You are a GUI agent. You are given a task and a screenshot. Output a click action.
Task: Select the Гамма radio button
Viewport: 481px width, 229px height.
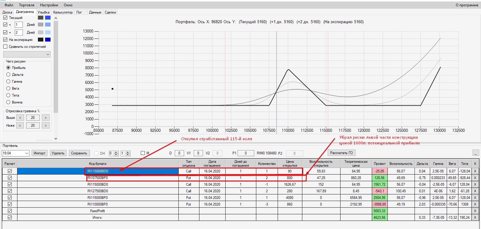(8, 82)
